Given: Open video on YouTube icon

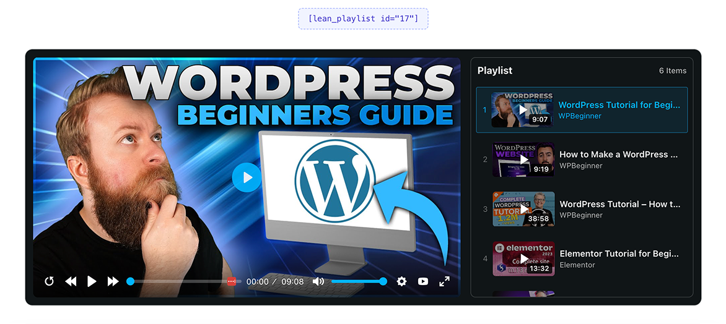Looking at the screenshot, I should (422, 281).
